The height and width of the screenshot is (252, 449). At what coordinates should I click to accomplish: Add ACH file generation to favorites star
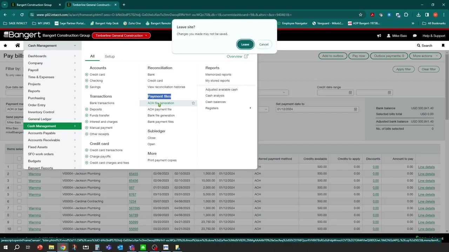tap(193, 103)
